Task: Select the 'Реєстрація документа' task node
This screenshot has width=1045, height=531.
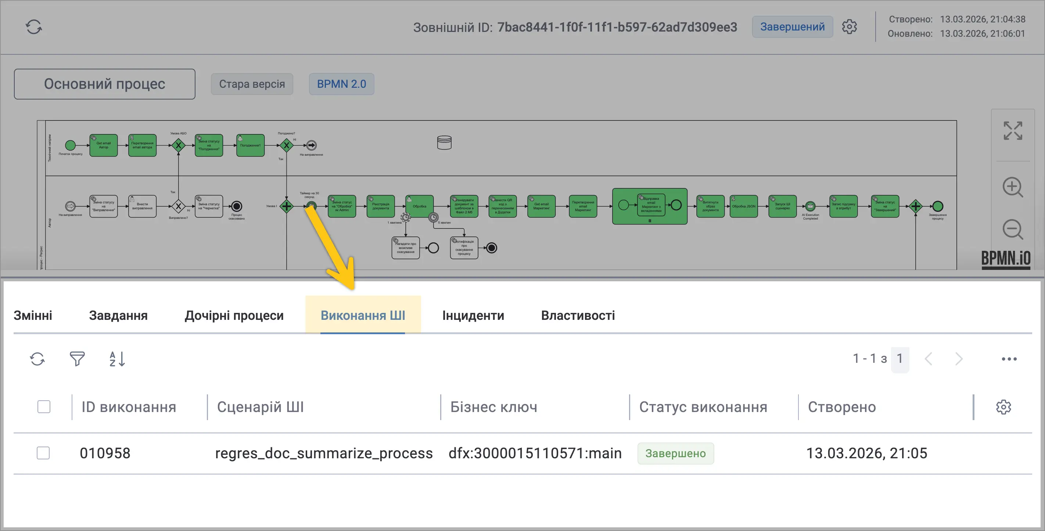Action: pos(381,206)
